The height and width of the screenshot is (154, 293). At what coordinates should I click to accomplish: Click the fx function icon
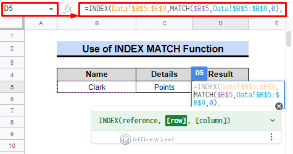pyautogui.click(x=68, y=9)
